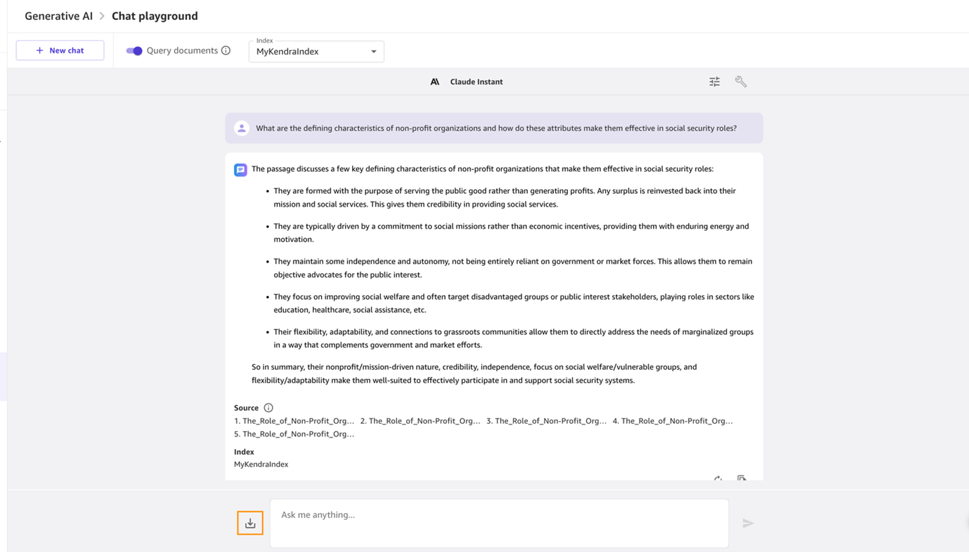Click the Anthropic logo next to Claude Instant
Image resolution: width=969 pixels, height=552 pixels.
[435, 82]
